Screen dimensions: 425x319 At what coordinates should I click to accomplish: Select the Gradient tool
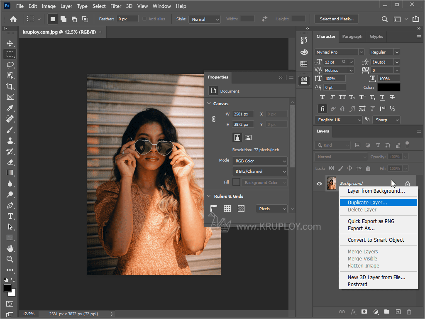pos(10,173)
